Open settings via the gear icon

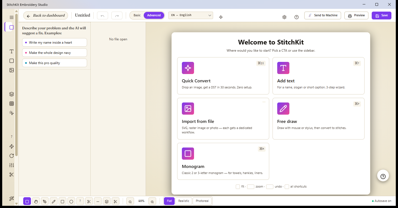284,17
